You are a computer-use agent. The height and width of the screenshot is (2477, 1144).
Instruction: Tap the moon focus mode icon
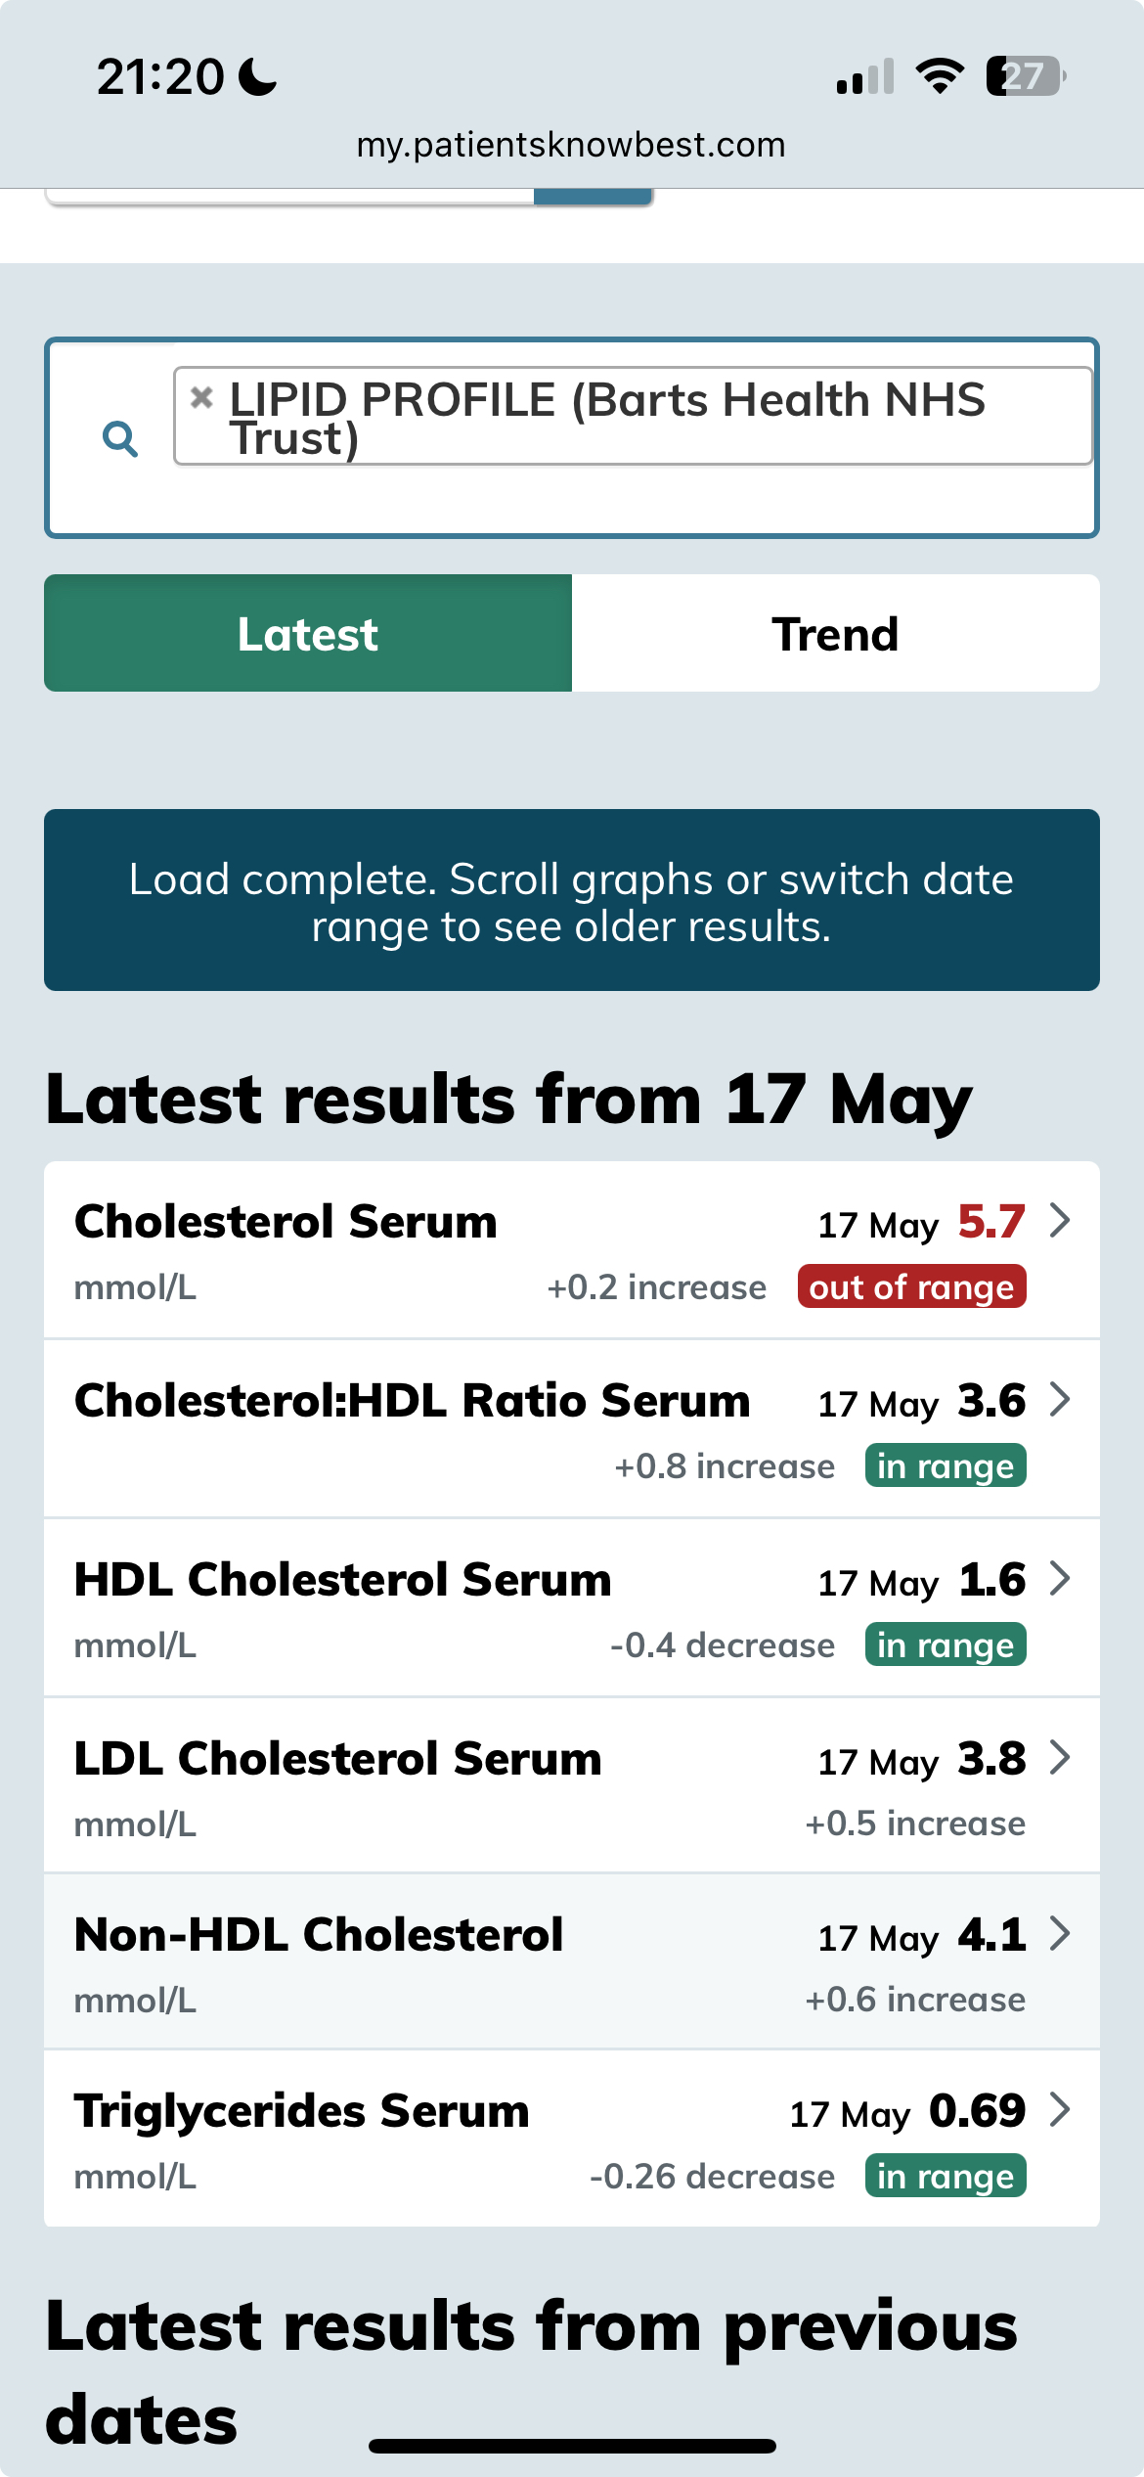click(258, 76)
